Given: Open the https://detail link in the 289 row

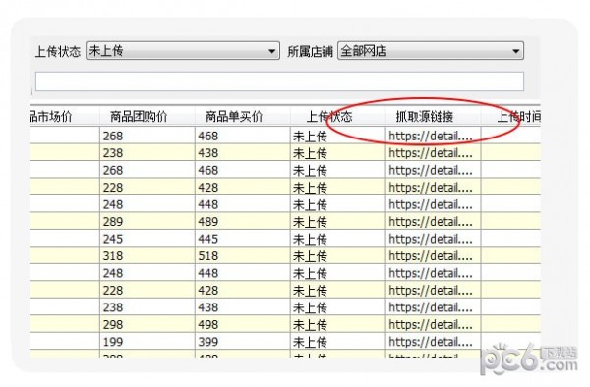Looking at the screenshot, I should point(433,221).
